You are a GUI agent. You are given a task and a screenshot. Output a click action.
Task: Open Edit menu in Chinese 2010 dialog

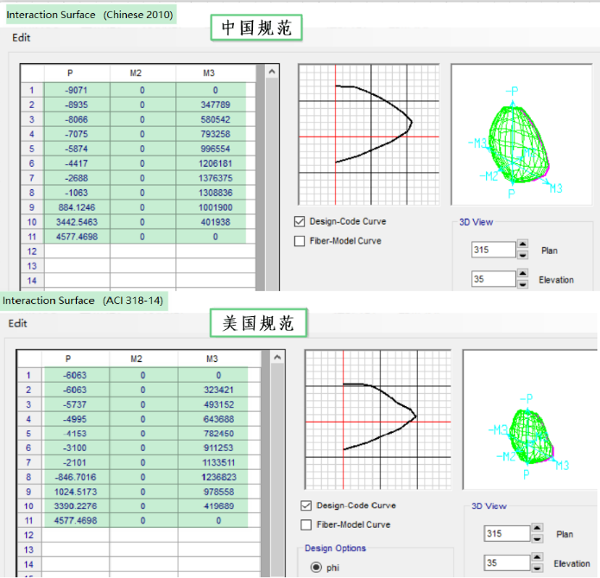[x=22, y=37]
